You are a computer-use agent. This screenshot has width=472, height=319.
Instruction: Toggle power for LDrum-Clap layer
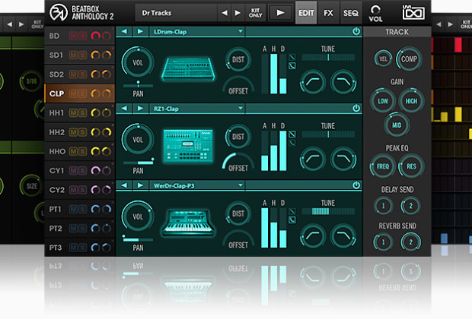[356, 31]
